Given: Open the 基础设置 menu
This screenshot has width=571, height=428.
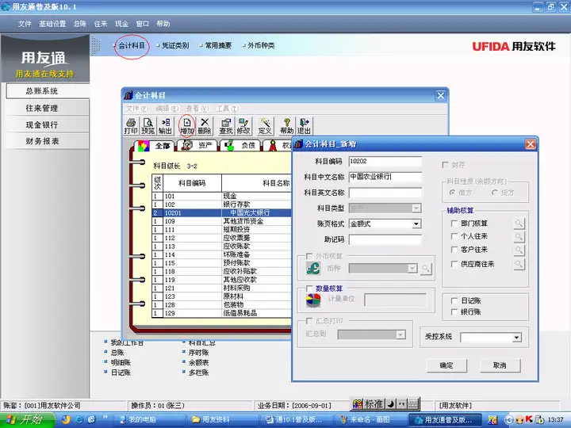Looking at the screenshot, I should pyautogui.click(x=52, y=24).
